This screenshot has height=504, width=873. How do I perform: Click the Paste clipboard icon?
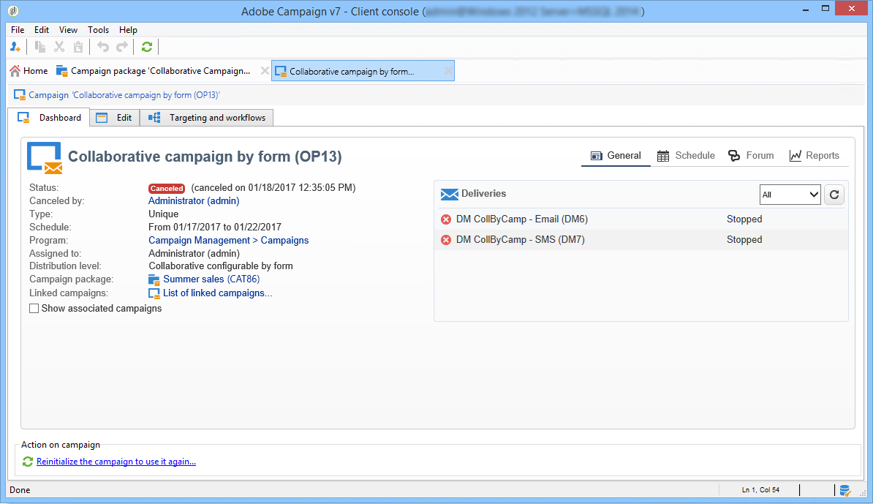pyautogui.click(x=78, y=48)
